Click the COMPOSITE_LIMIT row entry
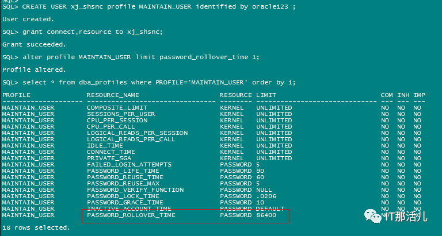This screenshot has height=236, width=442. click(x=116, y=107)
